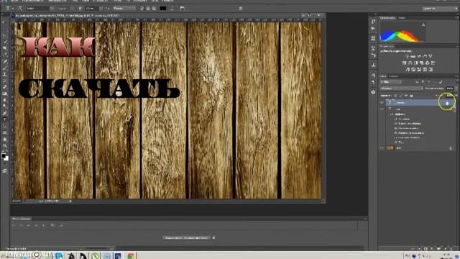Click the timeline Play button
Viewport: 460px width, 259px height.
28,225
